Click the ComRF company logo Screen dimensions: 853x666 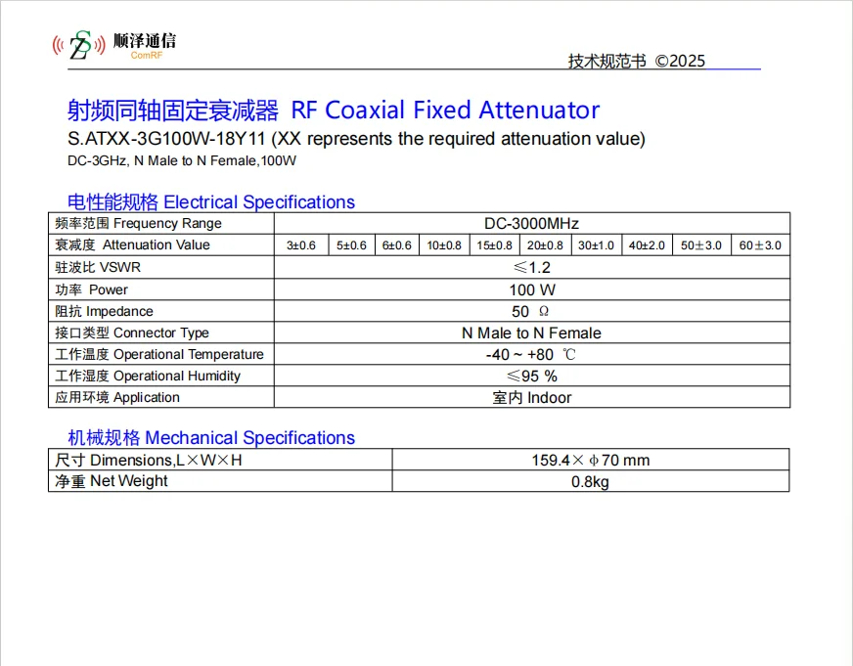[114, 45]
